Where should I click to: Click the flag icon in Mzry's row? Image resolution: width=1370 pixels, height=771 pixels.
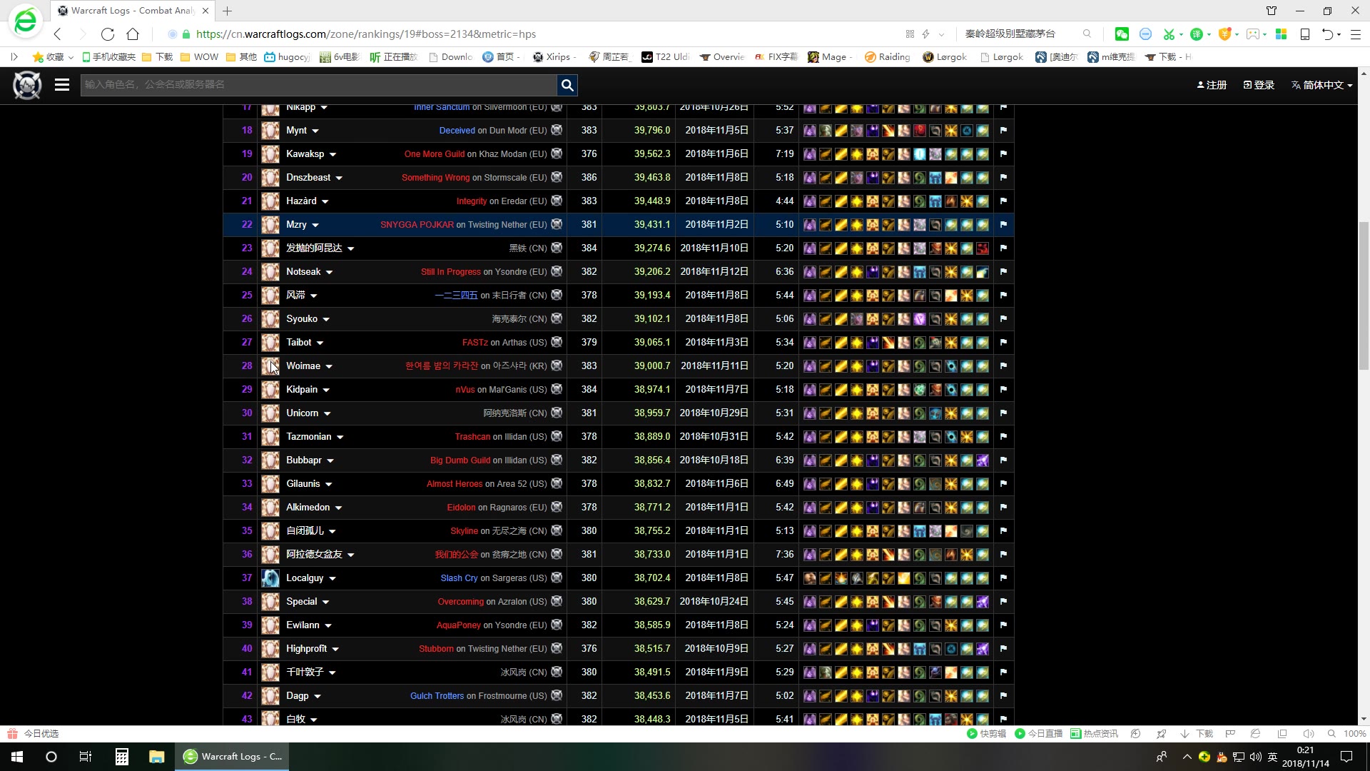click(x=1003, y=225)
